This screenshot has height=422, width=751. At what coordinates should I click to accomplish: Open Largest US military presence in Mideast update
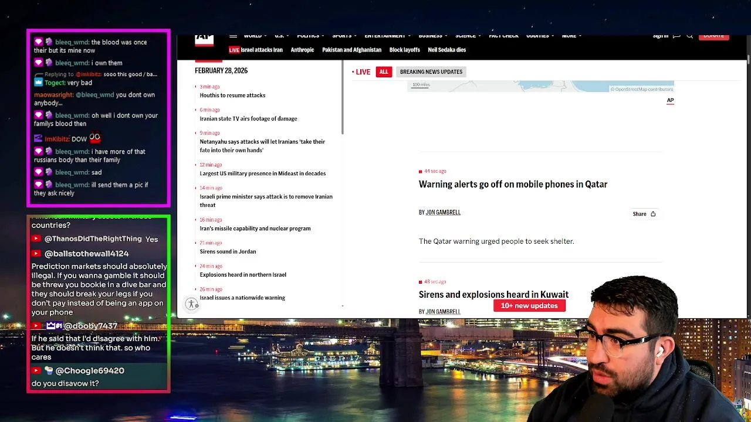262,173
